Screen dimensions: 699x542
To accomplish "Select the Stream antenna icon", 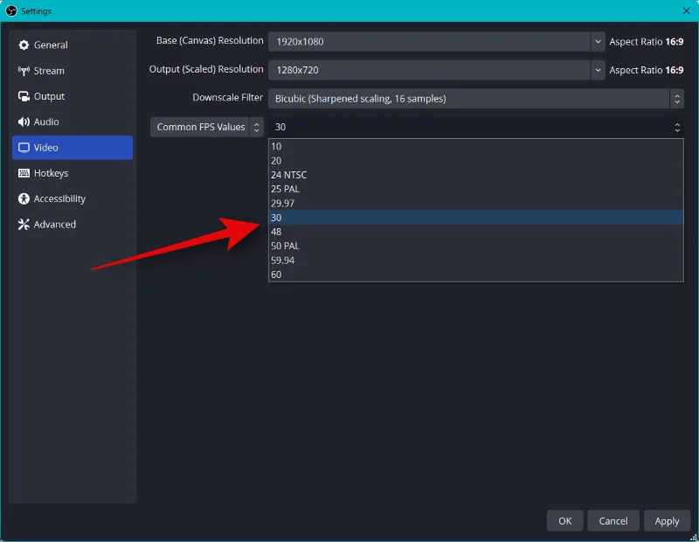I will coord(24,71).
